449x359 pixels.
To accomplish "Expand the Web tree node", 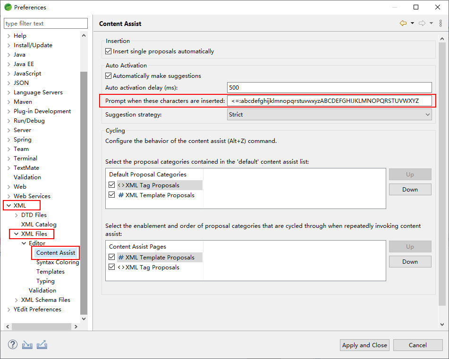I will [9, 187].
